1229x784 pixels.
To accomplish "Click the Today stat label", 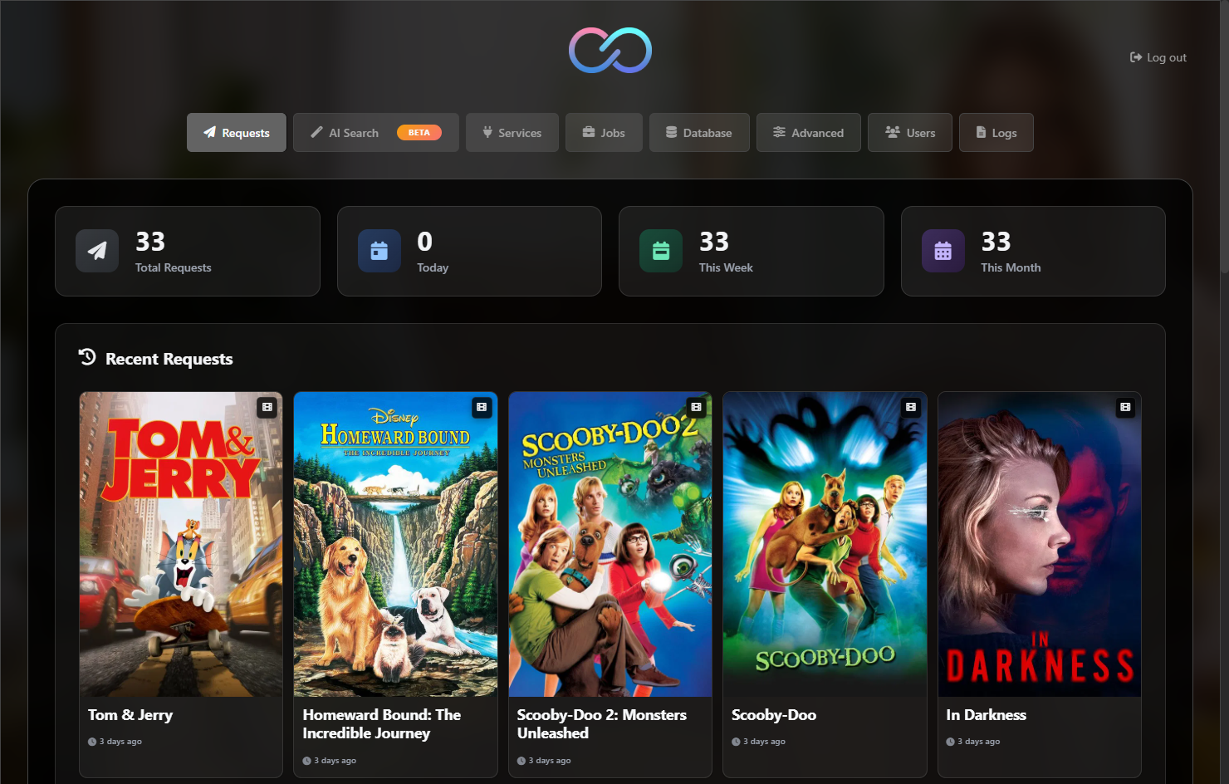I will click(433, 267).
